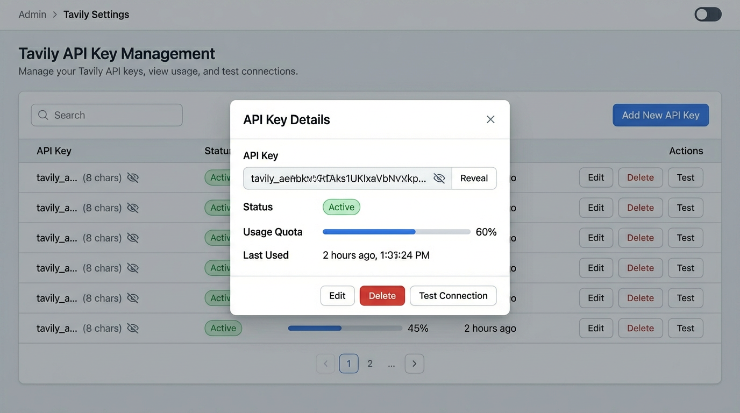Select page 1 in the pagination
This screenshot has height=413, width=740.
(348, 364)
